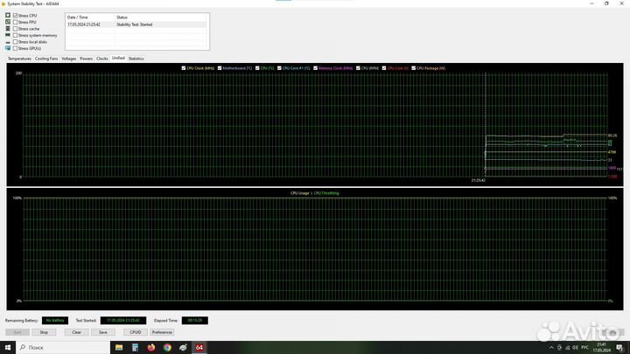Click the RAM icon beside Stress system memory

(x=8, y=35)
